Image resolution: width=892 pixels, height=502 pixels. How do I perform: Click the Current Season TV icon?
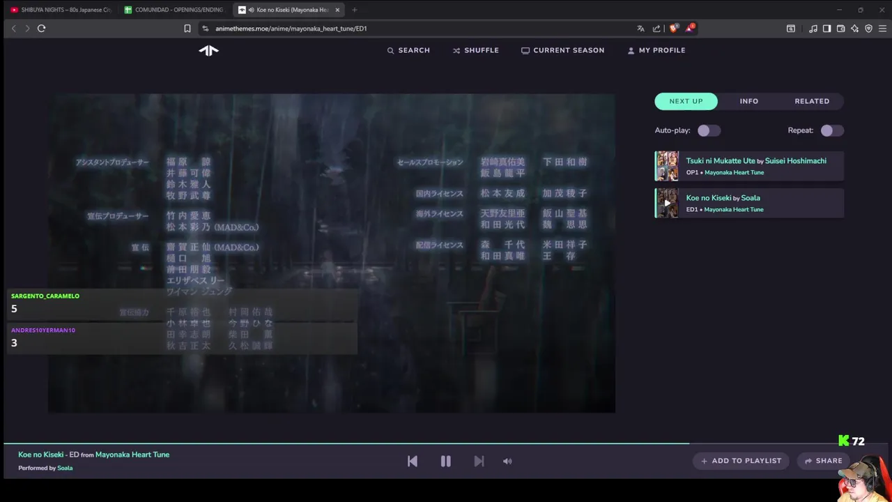pos(525,50)
